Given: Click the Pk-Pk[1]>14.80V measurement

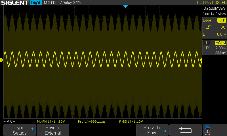Looking at the screenshot, I should [x=51, y=122].
